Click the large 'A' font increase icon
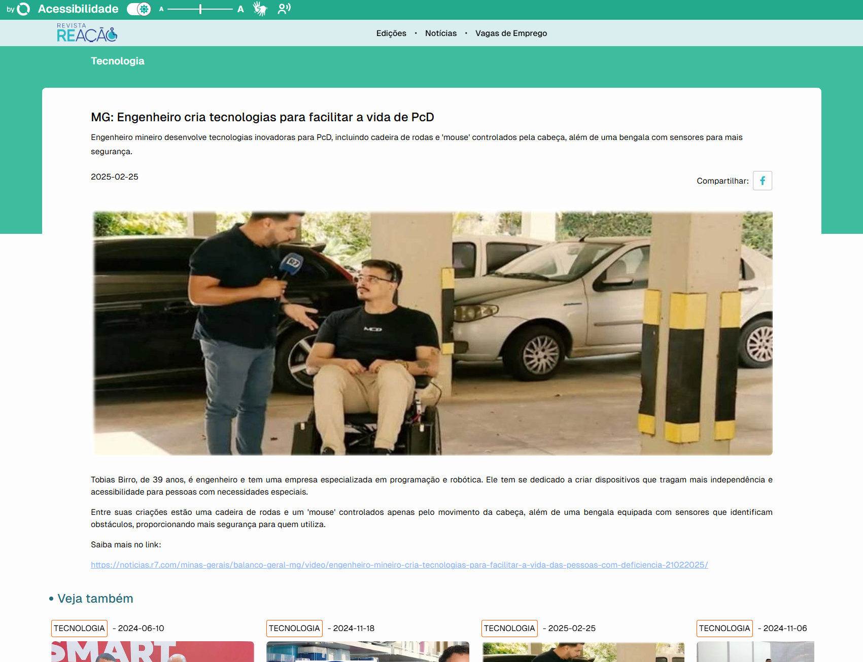The image size is (863, 662). [240, 9]
